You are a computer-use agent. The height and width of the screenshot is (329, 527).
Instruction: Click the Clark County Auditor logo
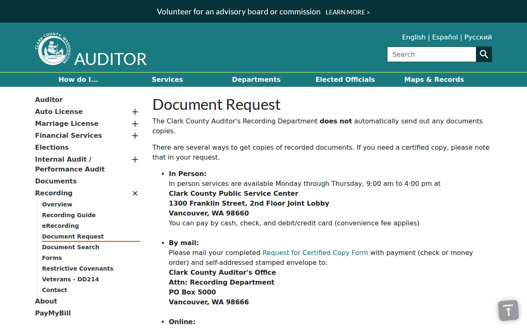tap(53, 49)
